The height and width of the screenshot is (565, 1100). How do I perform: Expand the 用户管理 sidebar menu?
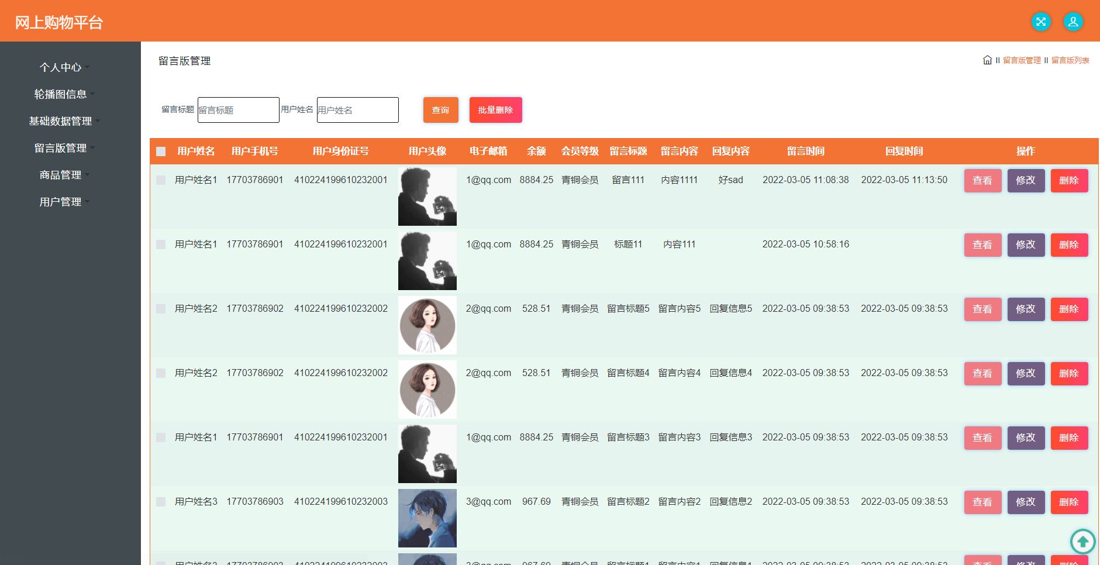pyautogui.click(x=64, y=202)
